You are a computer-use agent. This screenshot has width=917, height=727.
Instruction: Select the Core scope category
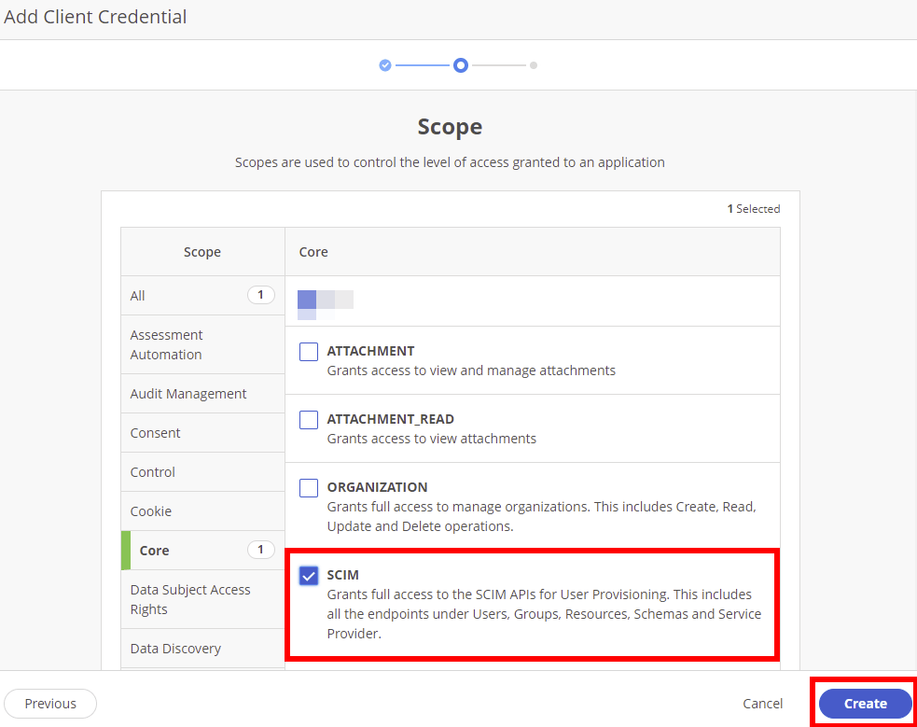202,551
